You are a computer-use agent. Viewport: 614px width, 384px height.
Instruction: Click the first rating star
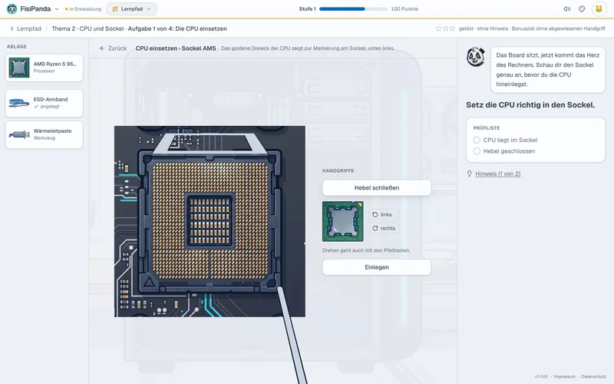pyautogui.click(x=438, y=28)
